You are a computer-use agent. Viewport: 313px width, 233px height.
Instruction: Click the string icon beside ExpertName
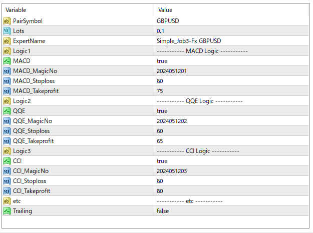(x=7, y=41)
